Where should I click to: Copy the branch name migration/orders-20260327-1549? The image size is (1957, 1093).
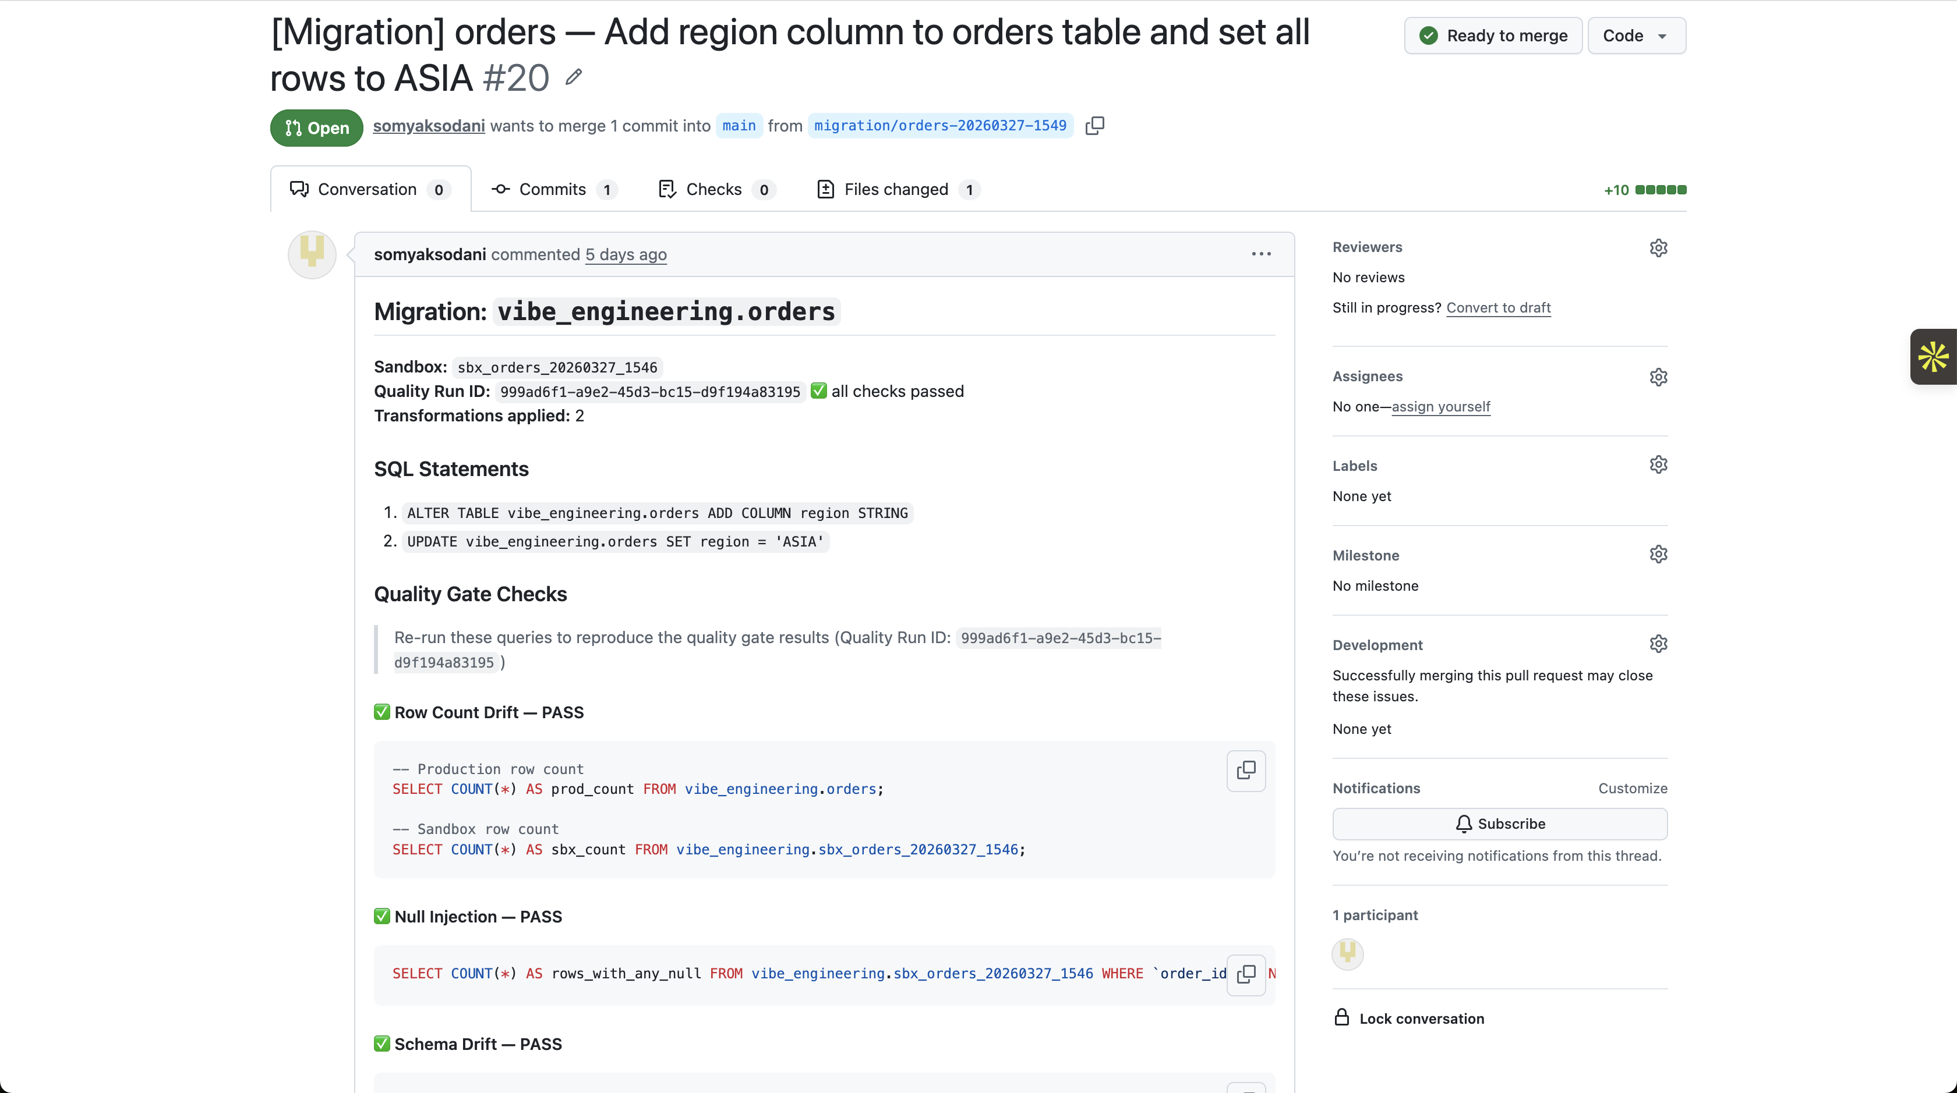pos(1095,125)
